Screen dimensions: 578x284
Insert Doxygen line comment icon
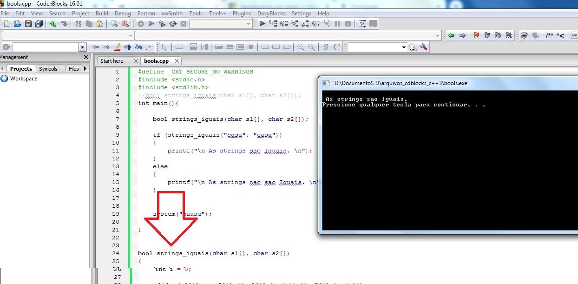pyautogui.click(x=560, y=35)
